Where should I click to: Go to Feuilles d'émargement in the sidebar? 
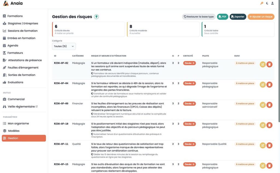[23, 68]
